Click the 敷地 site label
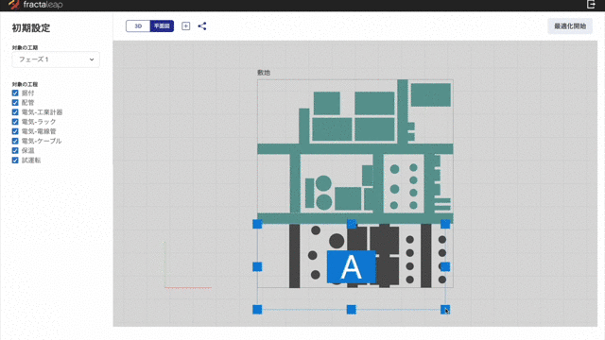Image resolution: width=605 pixels, height=340 pixels. tap(264, 73)
